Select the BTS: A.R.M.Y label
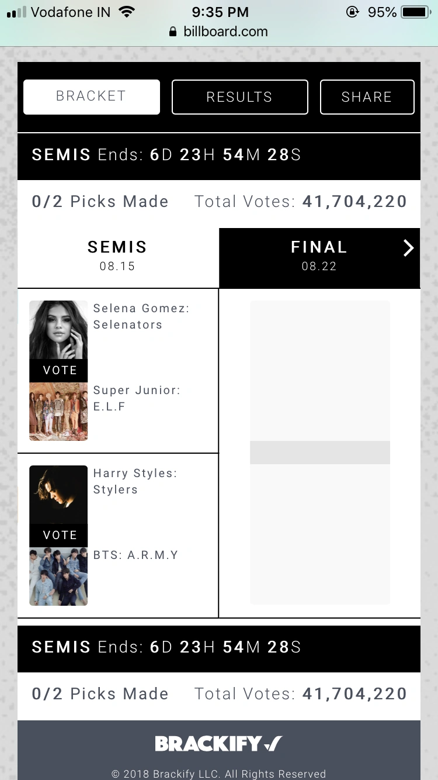This screenshot has width=438, height=780. pyautogui.click(x=136, y=555)
